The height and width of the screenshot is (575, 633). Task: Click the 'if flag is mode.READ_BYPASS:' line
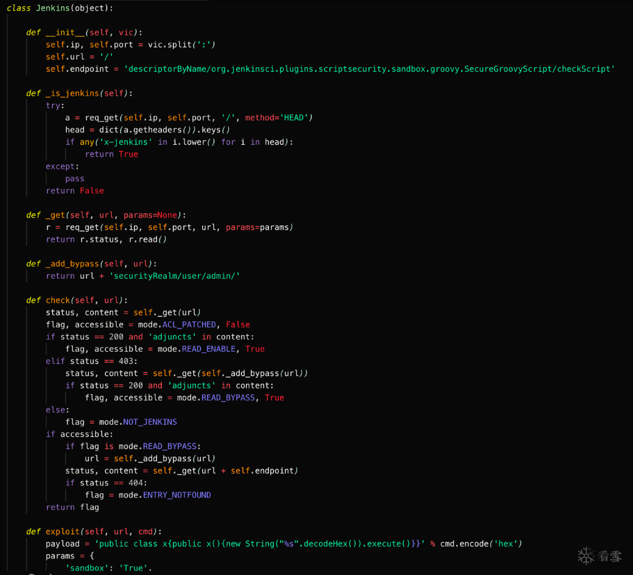point(133,446)
